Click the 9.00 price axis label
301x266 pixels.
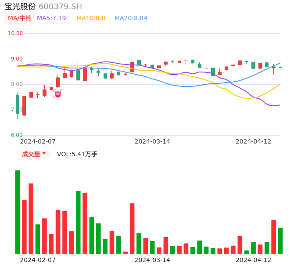pyautogui.click(x=17, y=59)
